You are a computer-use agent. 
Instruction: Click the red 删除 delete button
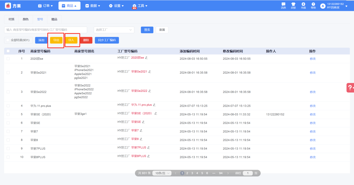tap(86, 40)
